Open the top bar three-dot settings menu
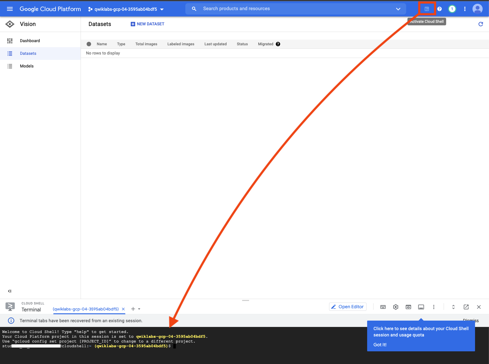Viewport: 489px width, 364px height. pyautogui.click(x=465, y=9)
